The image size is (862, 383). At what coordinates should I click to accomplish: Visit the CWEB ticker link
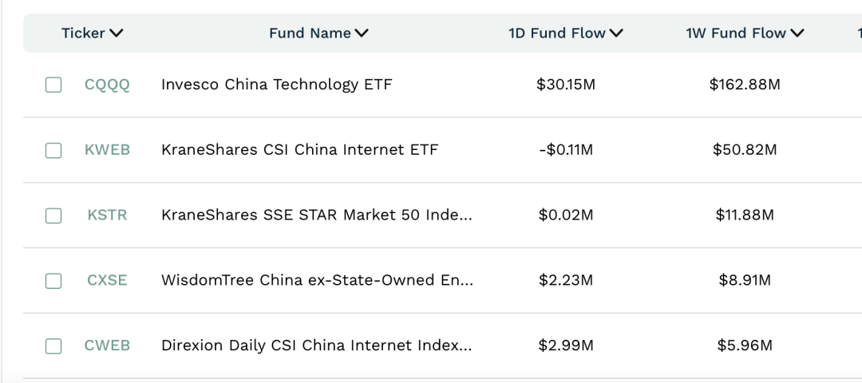click(107, 346)
